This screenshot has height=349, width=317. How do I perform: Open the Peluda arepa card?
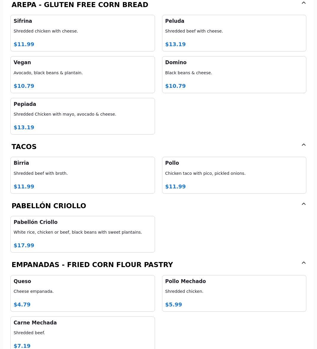234,33
